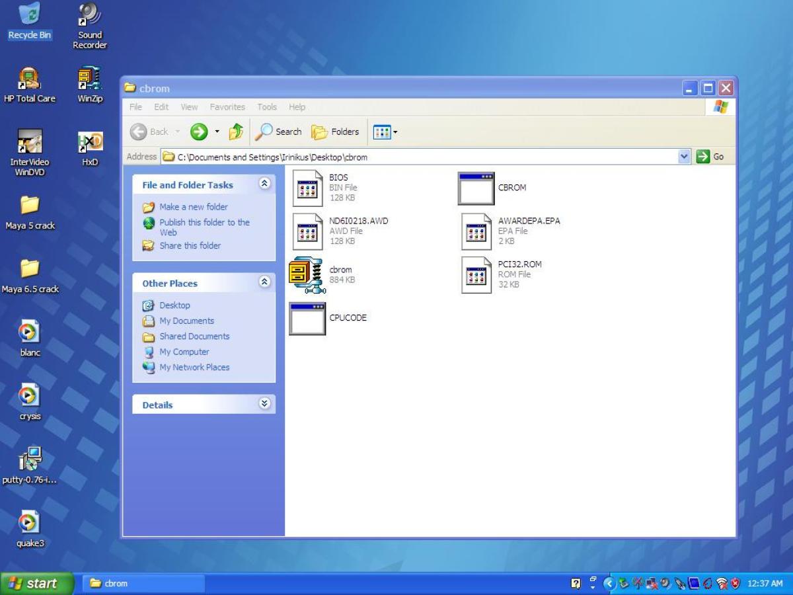The width and height of the screenshot is (793, 595).
Task: Open My Documents from Other Places
Action: 186,321
